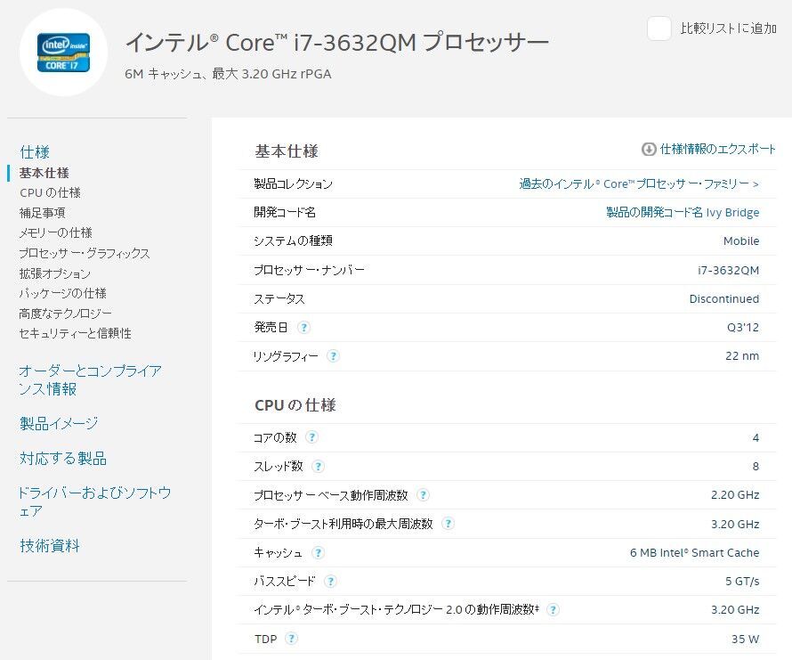Click the インテル Core i7-3632QM プロセッサー title
The width and height of the screenshot is (792, 660).
click(x=337, y=43)
